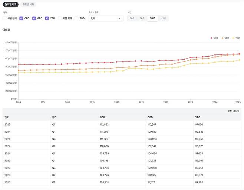Open the 오피스 규모 dropdown

[106, 18]
